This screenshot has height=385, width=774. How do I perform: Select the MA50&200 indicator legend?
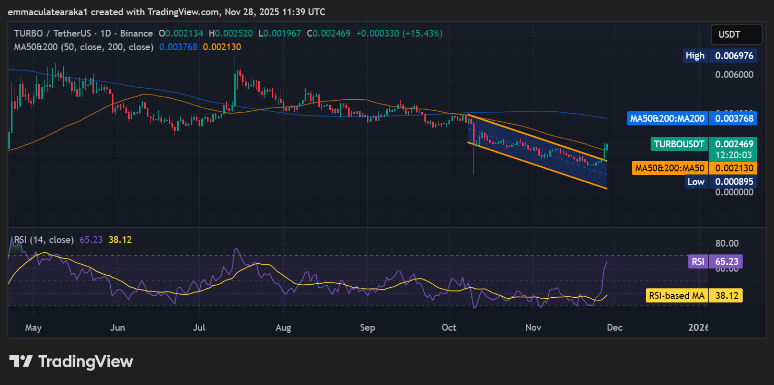pos(84,47)
